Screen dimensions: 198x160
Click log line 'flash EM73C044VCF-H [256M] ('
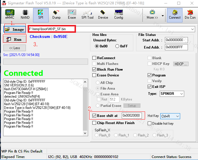point(26,89)
